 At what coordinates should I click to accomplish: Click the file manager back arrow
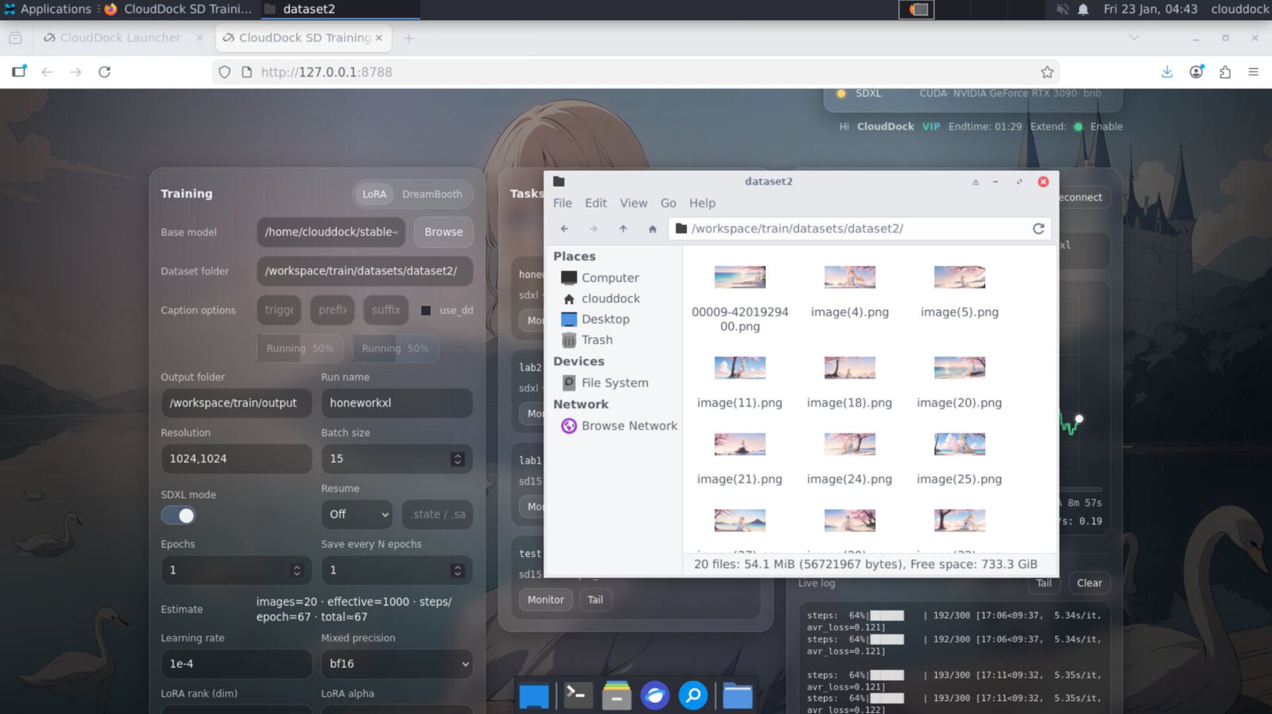tap(564, 229)
